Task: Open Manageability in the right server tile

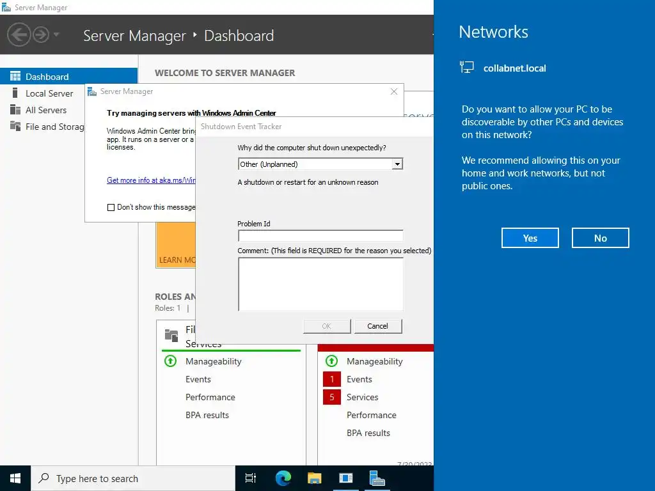Action: [x=375, y=362]
